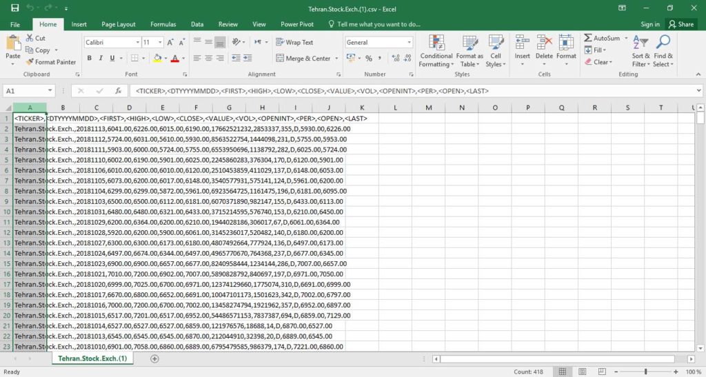Expand the Name Box dropdown arrow

pos(51,90)
